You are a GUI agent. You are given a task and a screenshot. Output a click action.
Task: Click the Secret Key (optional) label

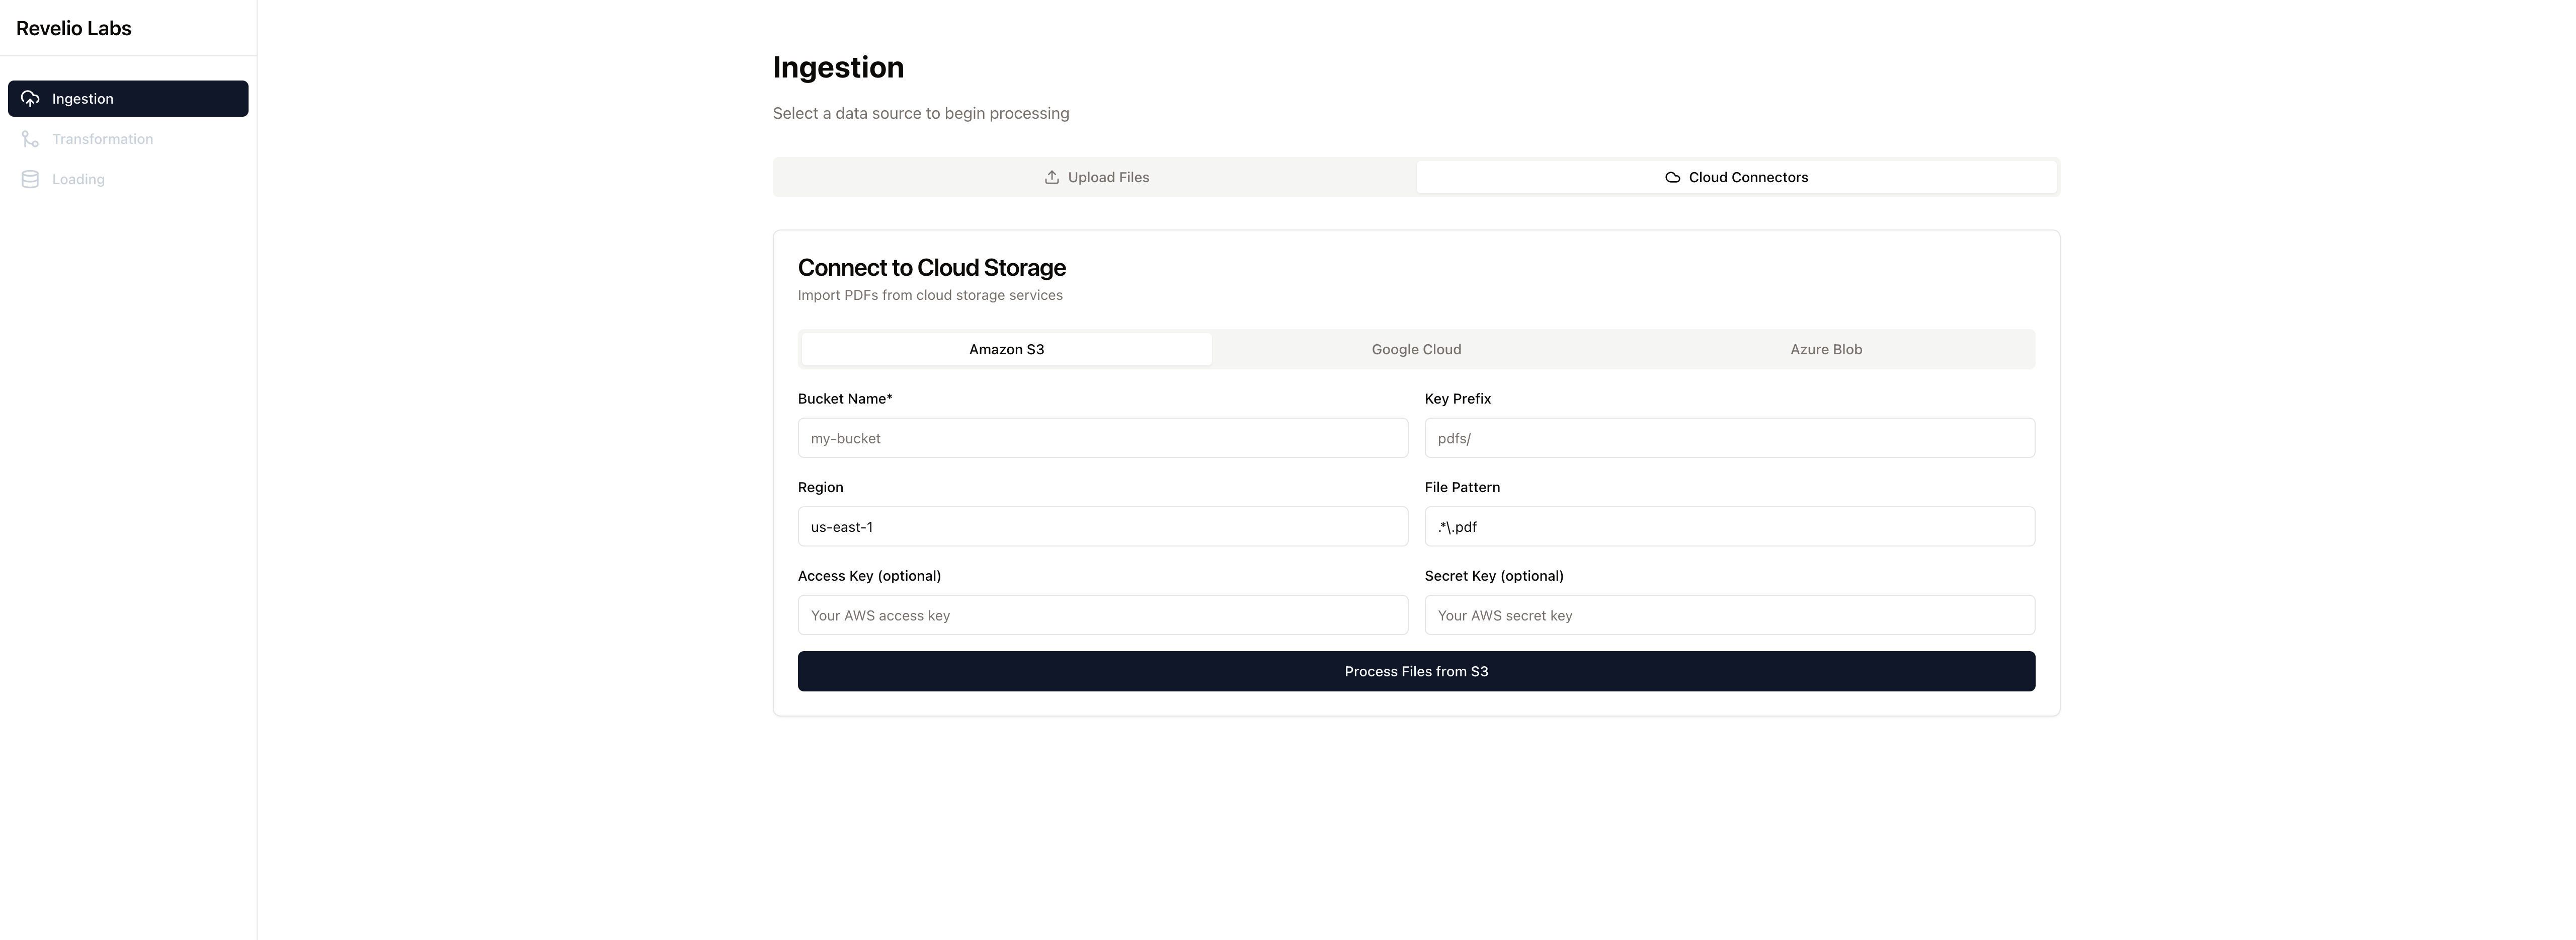tap(1494, 576)
